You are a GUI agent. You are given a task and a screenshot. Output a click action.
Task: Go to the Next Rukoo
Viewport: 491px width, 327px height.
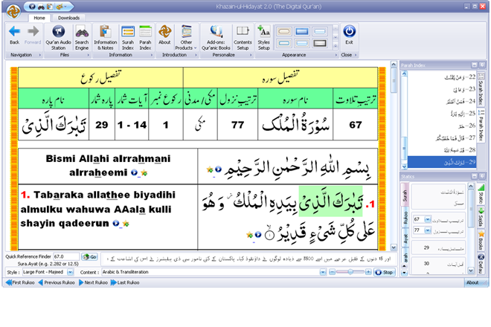[x=93, y=282]
